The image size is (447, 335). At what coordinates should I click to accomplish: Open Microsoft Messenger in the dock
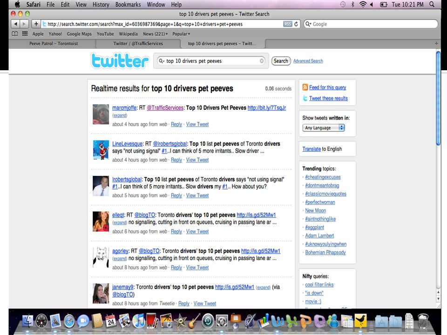(x=332, y=321)
